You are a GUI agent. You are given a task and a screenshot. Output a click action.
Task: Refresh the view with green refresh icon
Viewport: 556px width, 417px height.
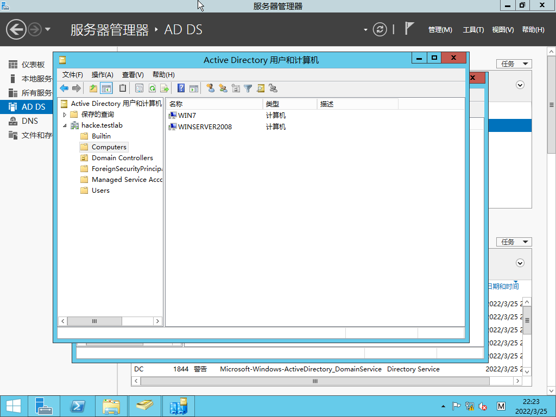coord(152,89)
